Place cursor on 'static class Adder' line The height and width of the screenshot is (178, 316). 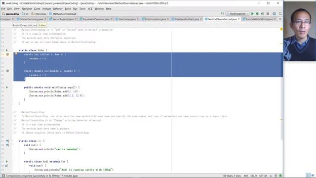click(33, 50)
